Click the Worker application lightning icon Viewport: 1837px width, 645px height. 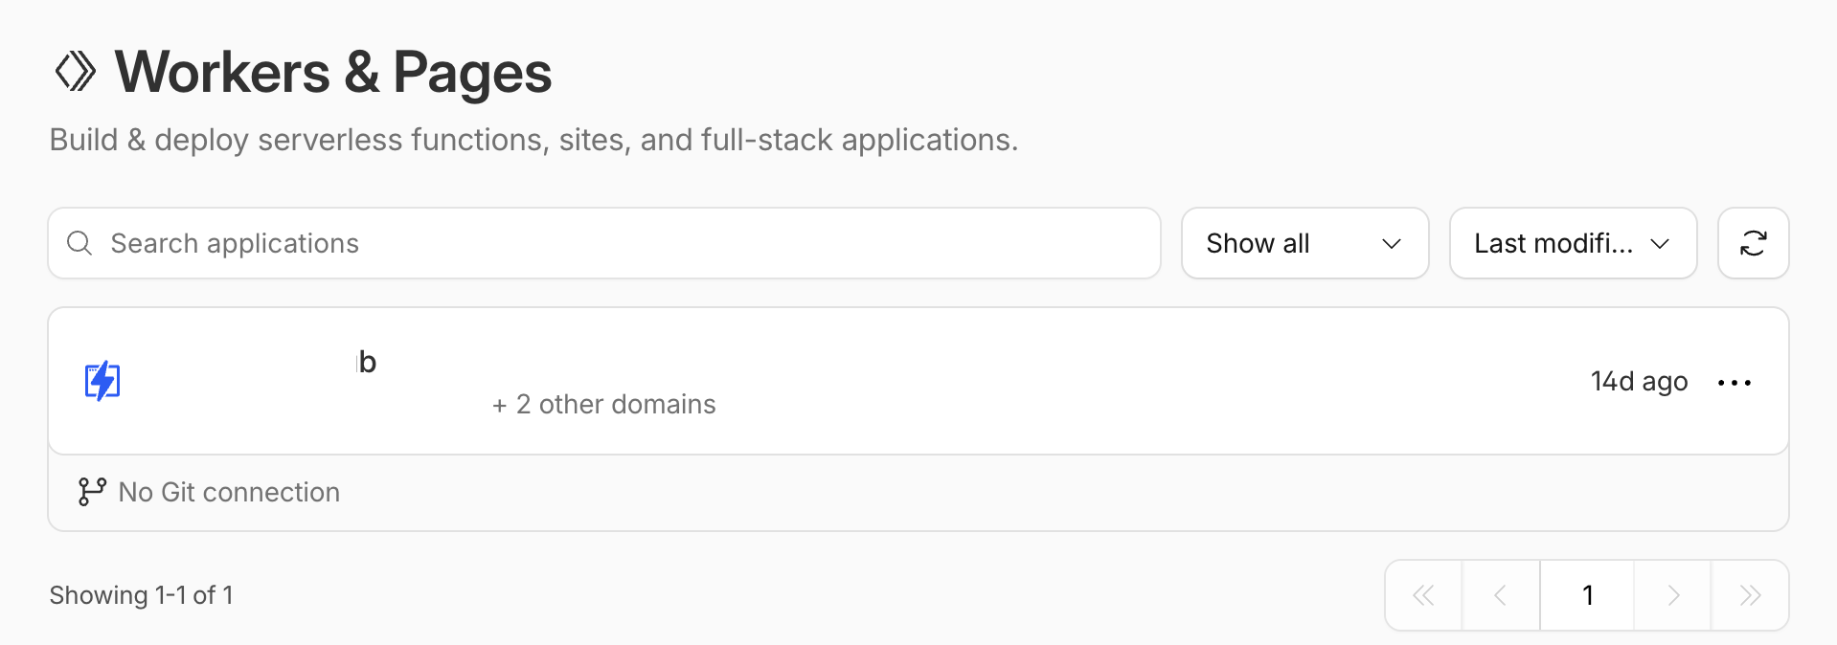[x=102, y=381]
